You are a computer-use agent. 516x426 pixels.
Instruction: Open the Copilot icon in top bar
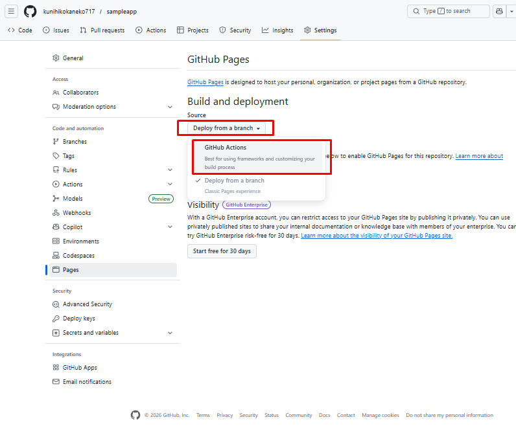(498, 11)
